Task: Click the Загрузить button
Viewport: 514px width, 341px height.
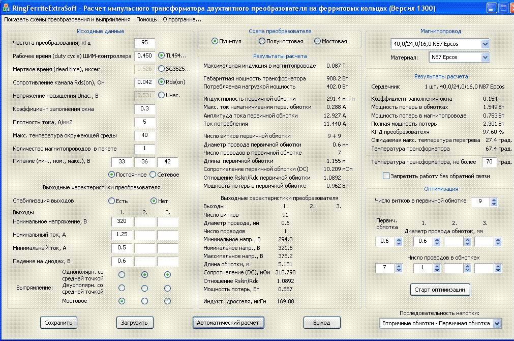Action: point(134,322)
